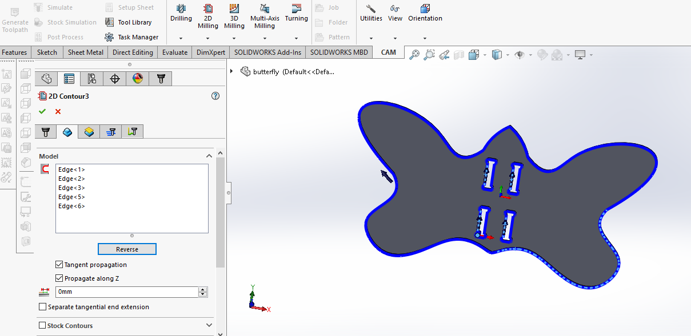The image size is (691, 336).
Task: Open the Multi-Axis Milling icon
Action: pyautogui.click(x=265, y=9)
